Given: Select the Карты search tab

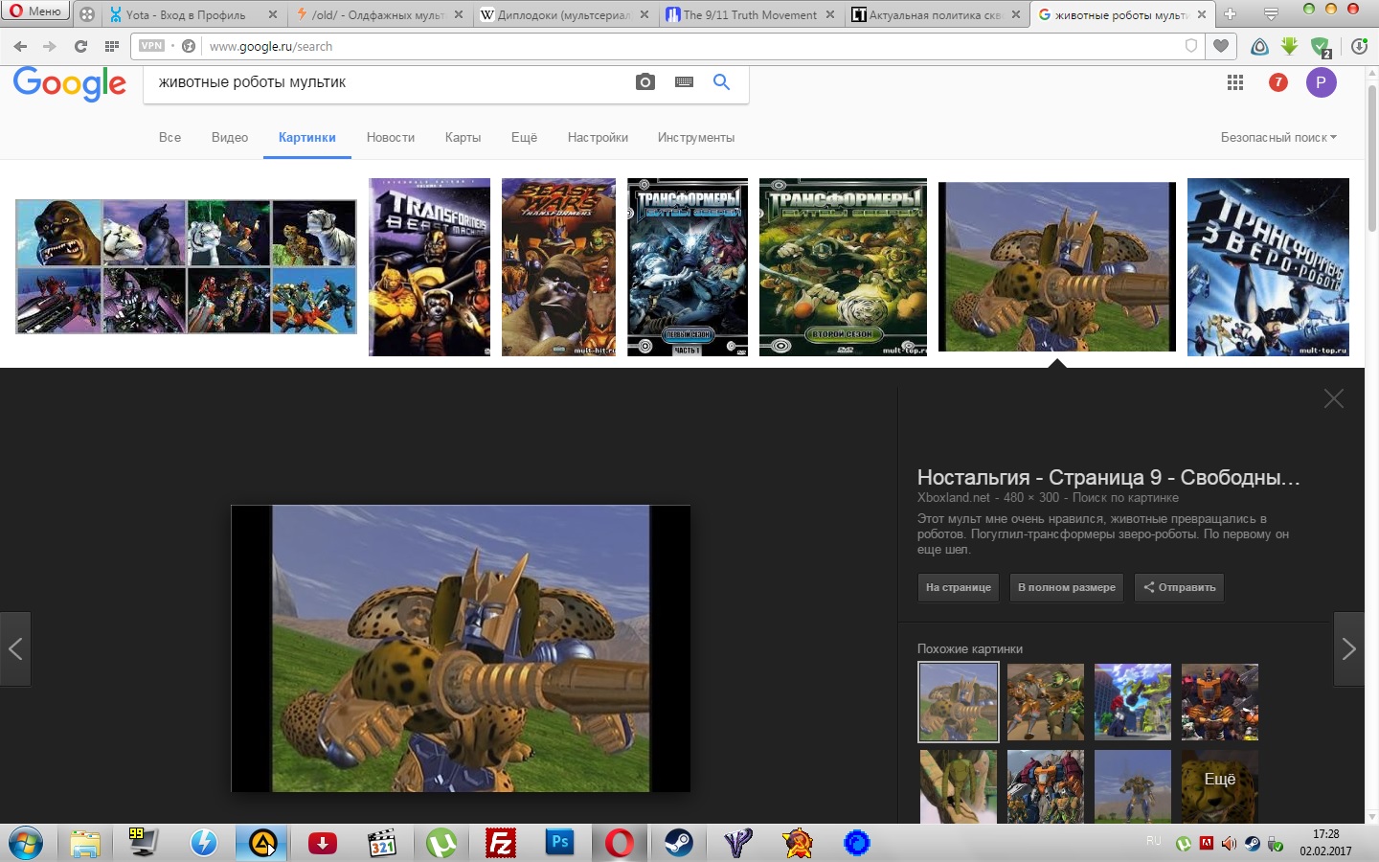Looking at the screenshot, I should [463, 137].
